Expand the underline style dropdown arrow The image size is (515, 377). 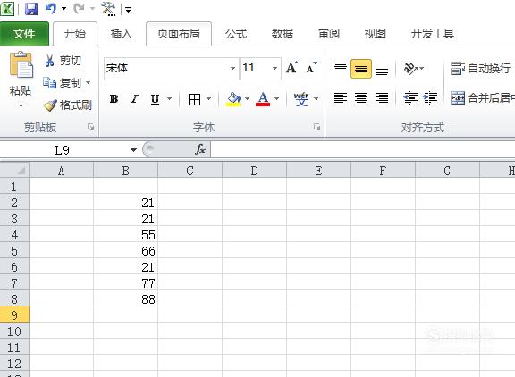(x=170, y=98)
